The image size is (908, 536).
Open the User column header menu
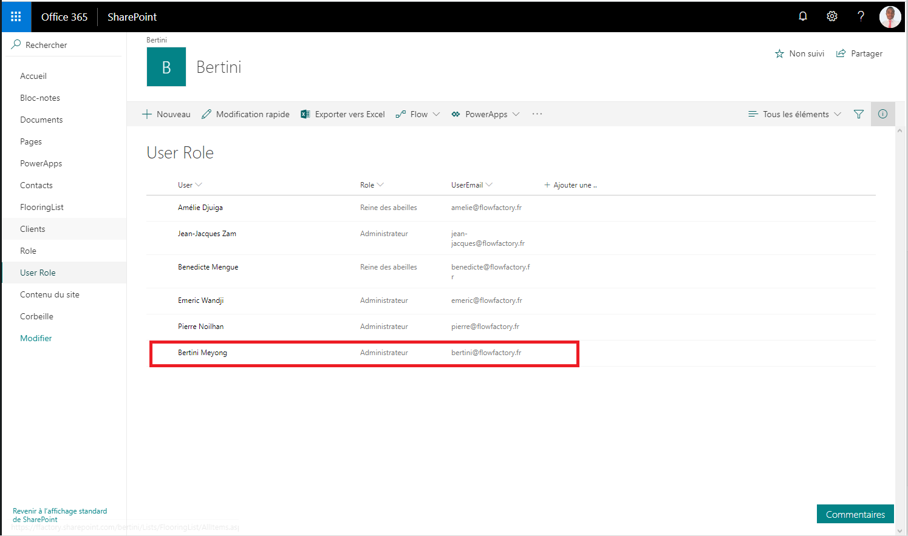click(x=189, y=185)
